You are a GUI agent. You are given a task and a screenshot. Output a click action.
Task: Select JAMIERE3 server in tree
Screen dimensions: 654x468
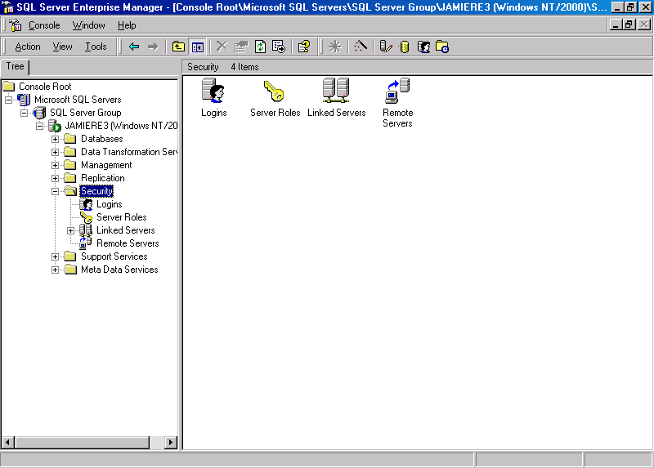click(x=121, y=126)
